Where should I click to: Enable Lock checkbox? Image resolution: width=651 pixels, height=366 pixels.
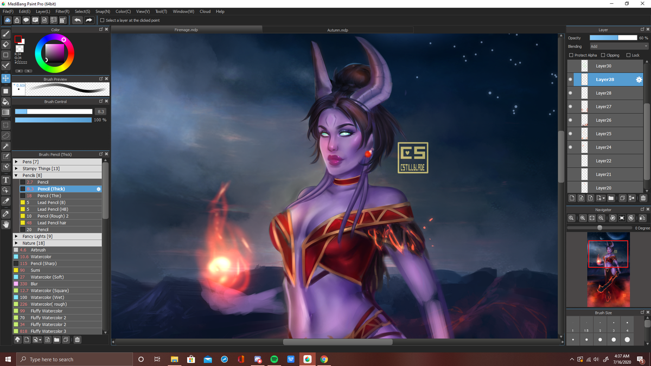[628, 55]
